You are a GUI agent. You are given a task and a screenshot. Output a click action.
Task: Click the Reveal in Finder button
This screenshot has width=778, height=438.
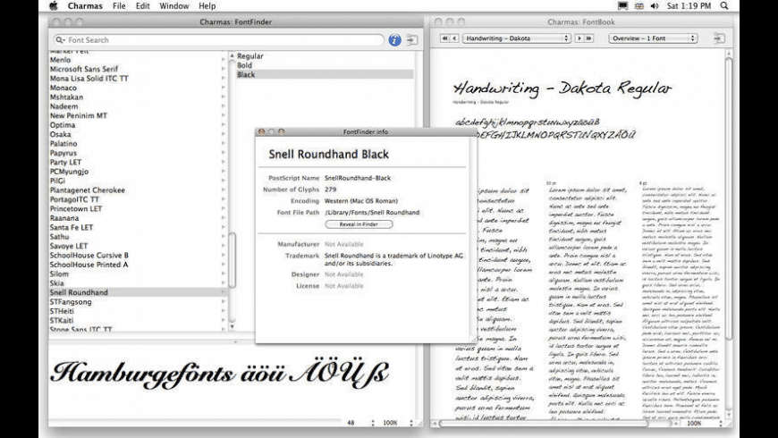click(x=359, y=224)
